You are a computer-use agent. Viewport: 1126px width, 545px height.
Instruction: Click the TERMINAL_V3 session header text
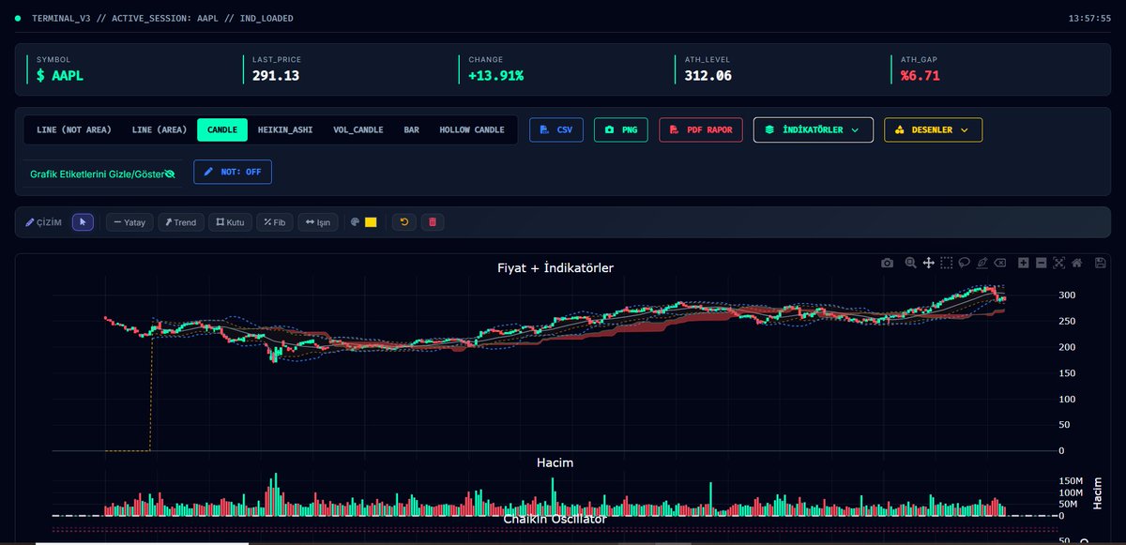tap(162, 18)
